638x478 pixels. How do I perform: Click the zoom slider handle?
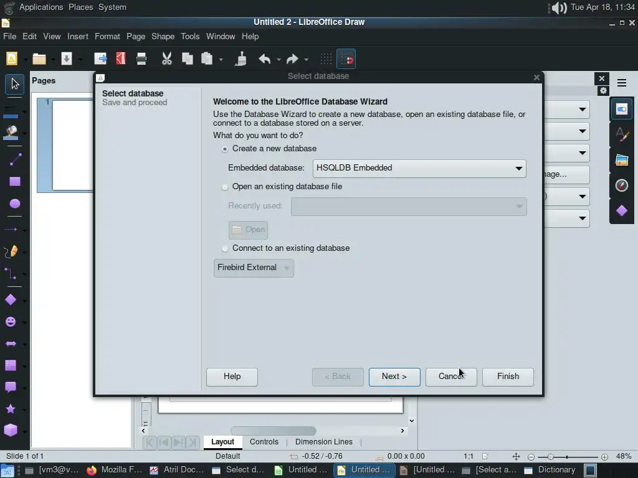[x=551, y=457]
